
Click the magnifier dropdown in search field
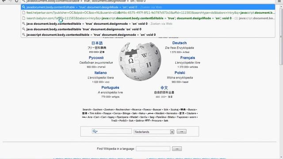point(95,131)
